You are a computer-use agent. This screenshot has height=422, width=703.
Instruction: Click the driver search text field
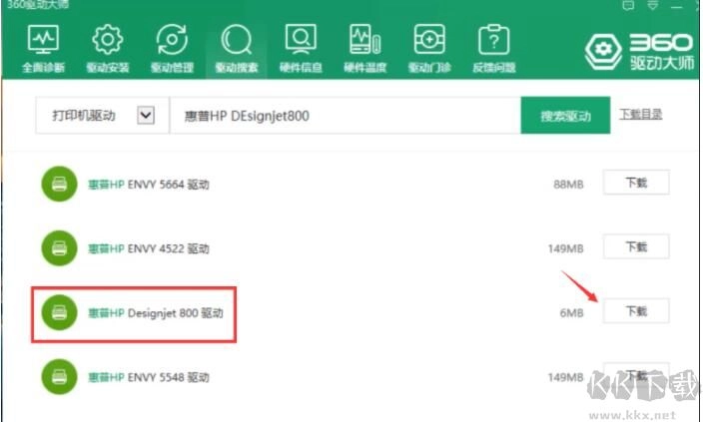(x=346, y=116)
